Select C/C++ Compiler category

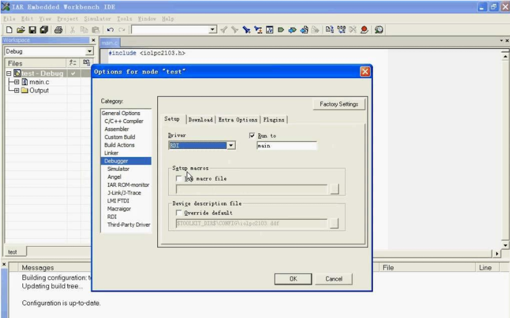coord(124,121)
